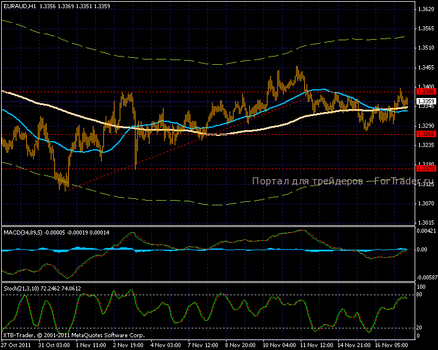Click the current price 1.3359 label

coord(425,101)
